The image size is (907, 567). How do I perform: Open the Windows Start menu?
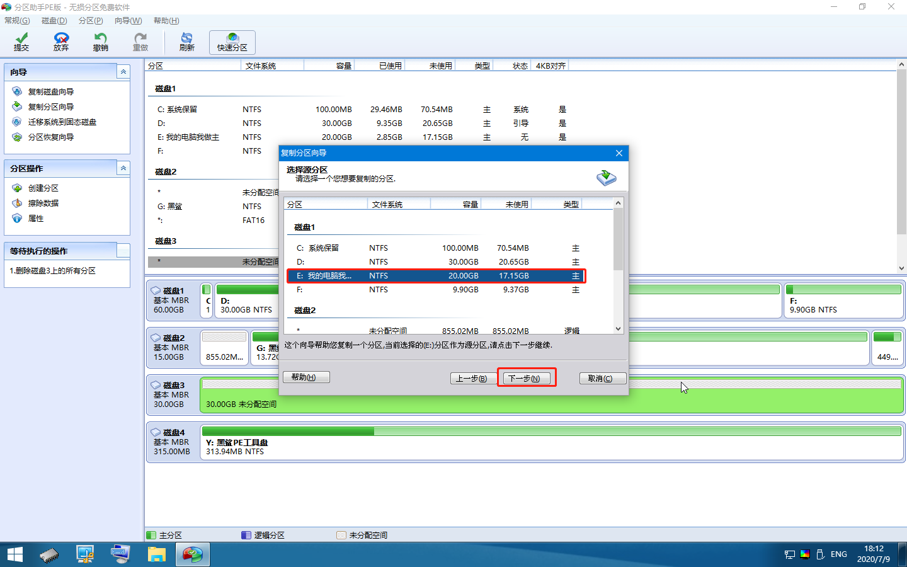coord(15,554)
